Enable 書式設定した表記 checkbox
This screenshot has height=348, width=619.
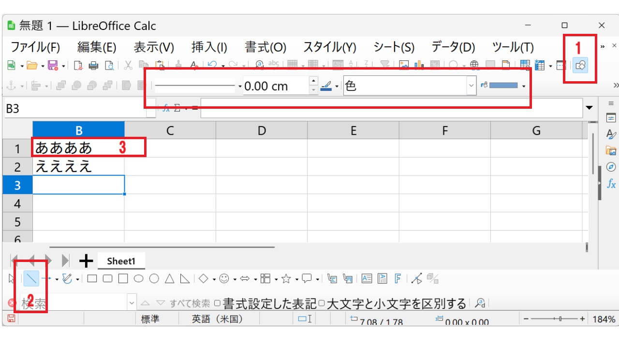218,304
